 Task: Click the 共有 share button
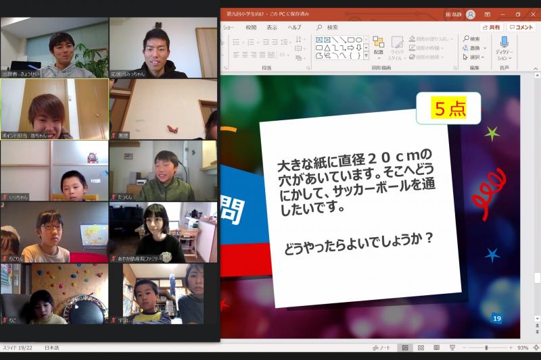(492, 27)
